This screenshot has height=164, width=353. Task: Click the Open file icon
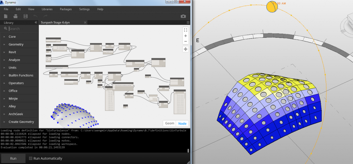point(16,16)
